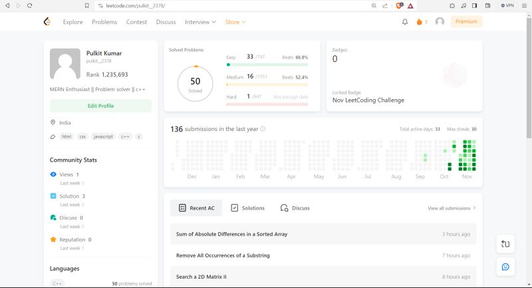Open the user avatar in navbar
The width and height of the screenshot is (532, 288).
click(x=440, y=22)
